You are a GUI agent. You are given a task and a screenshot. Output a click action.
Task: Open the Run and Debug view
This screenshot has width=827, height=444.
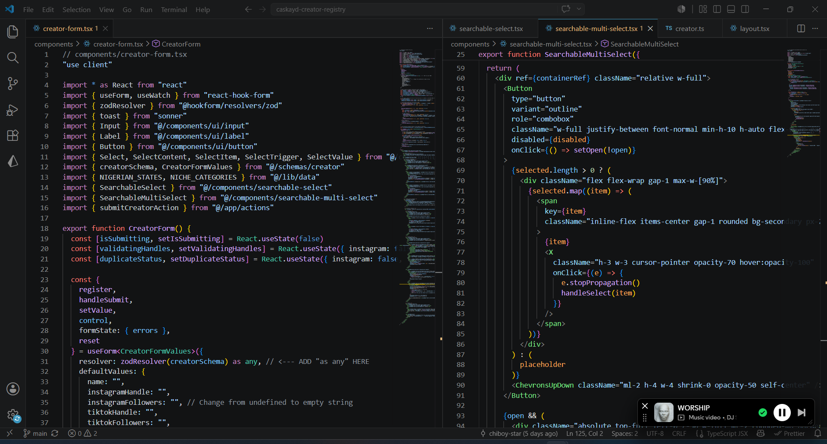(13, 110)
